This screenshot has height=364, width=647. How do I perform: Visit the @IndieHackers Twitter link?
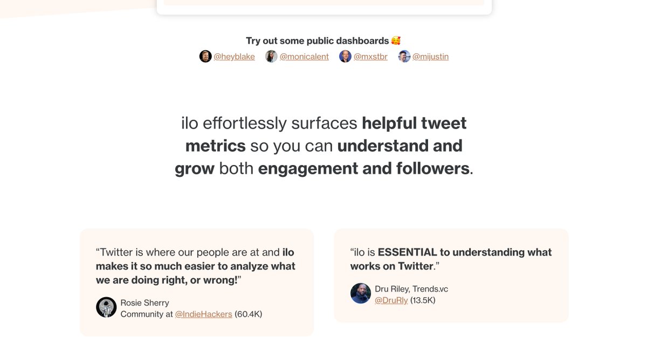[x=204, y=314]
